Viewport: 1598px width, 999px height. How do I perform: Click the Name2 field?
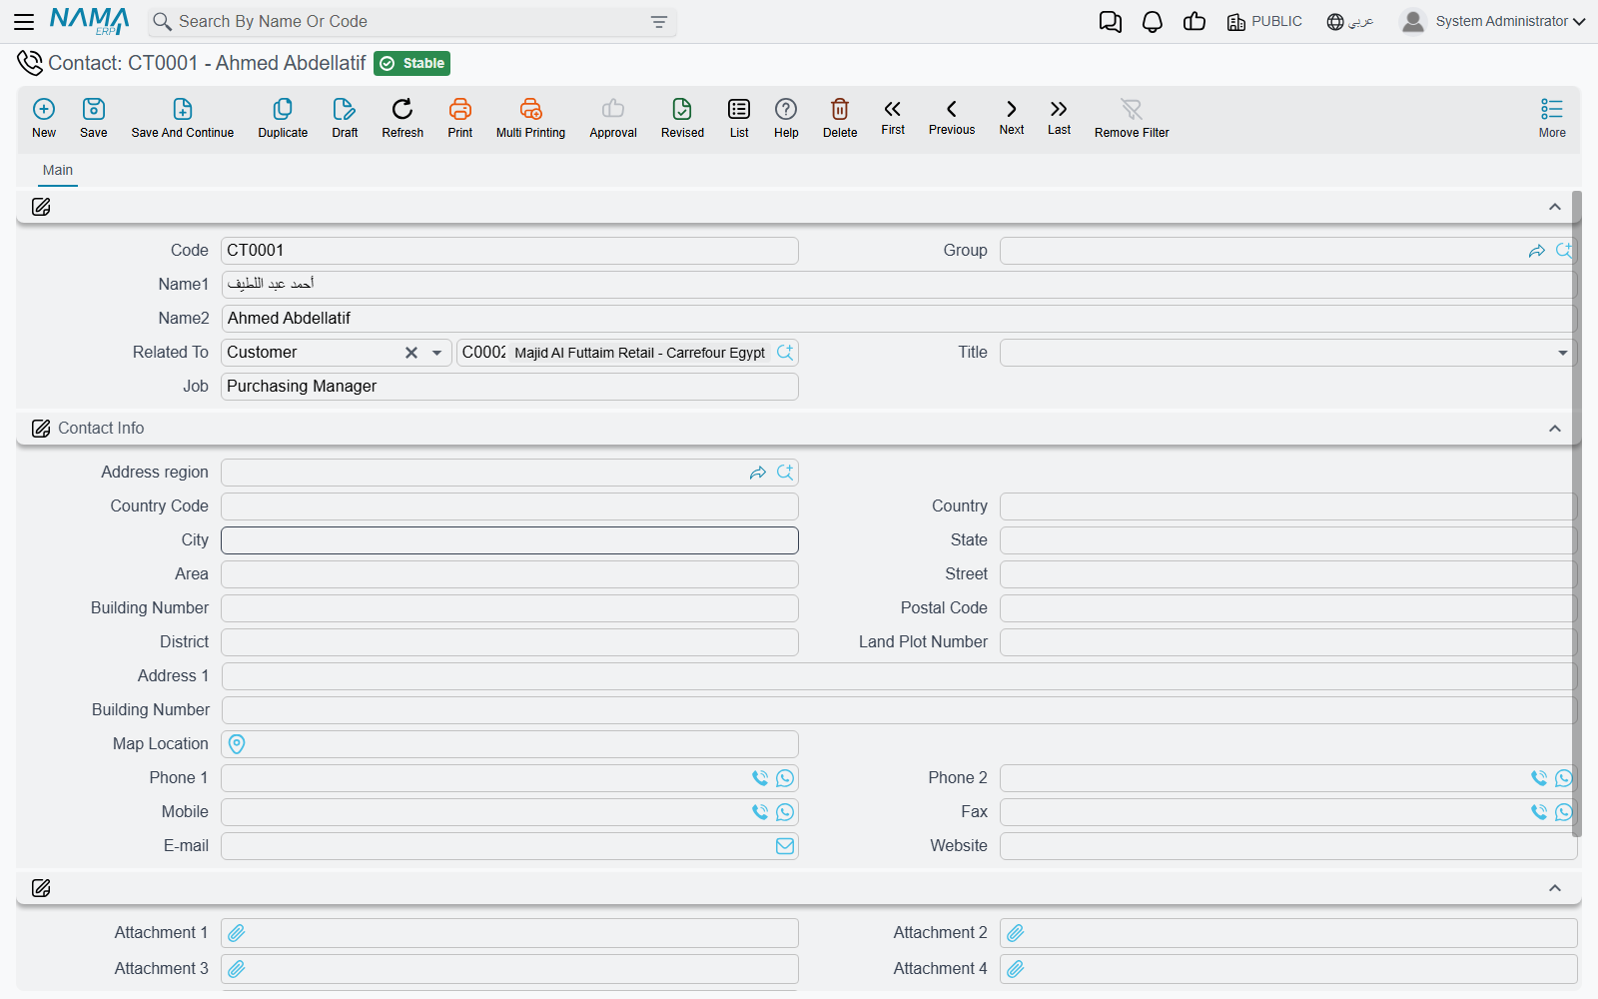coord(899,319)
